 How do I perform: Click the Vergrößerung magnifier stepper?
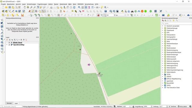(x=152, y=106)
